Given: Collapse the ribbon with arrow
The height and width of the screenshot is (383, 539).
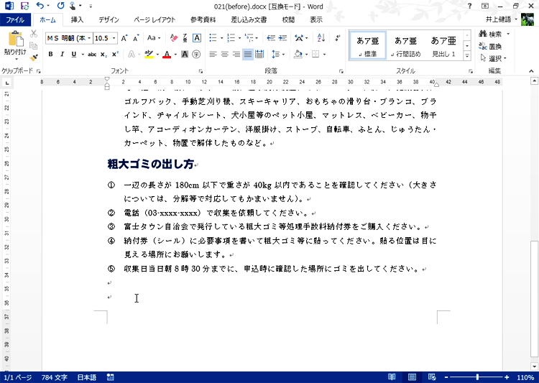Looking at the screenshot, I should tap(531, 71).
